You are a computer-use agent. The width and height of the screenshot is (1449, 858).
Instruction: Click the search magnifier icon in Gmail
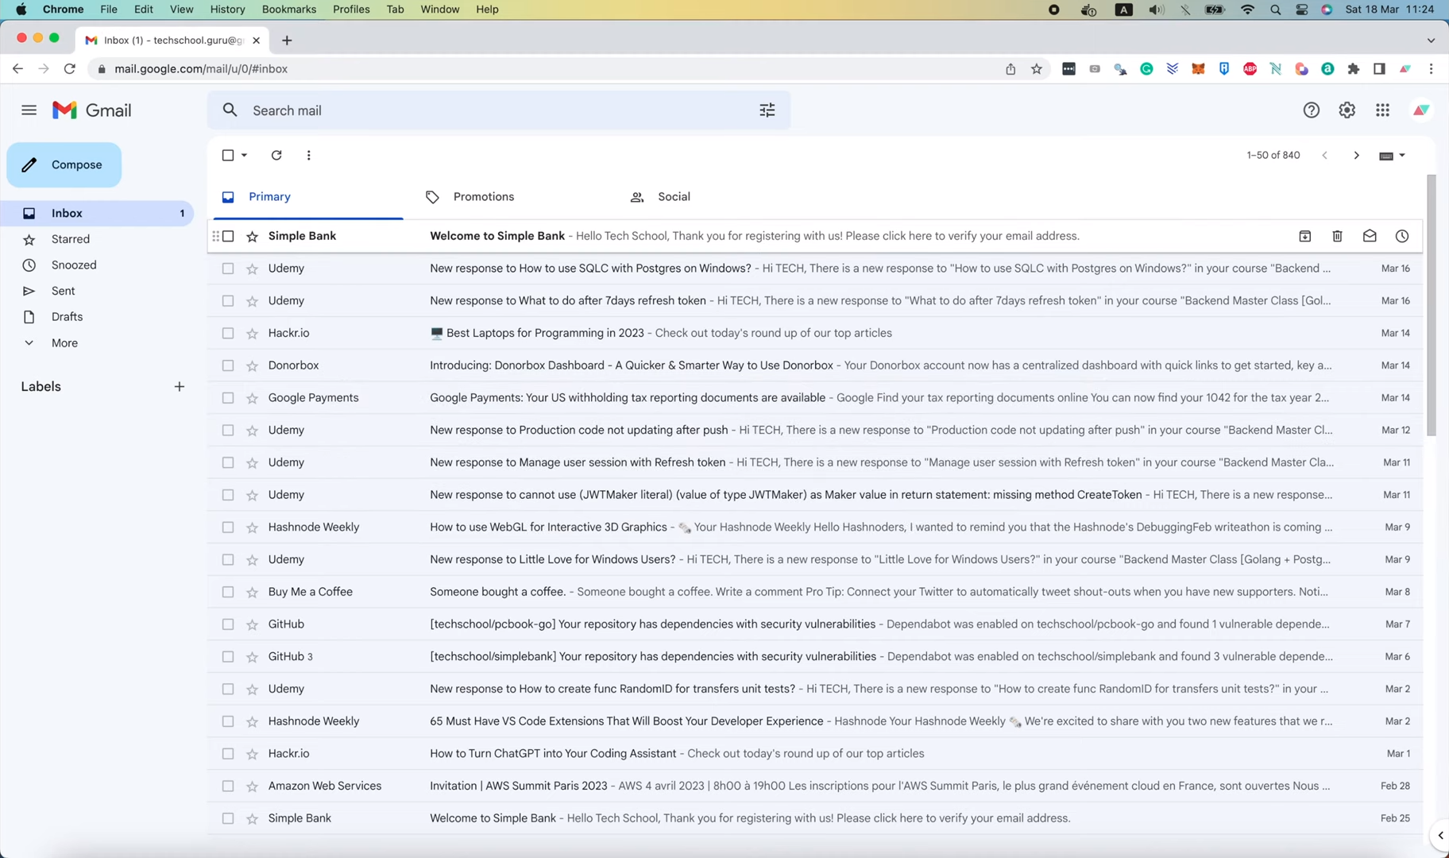point(230,110)
